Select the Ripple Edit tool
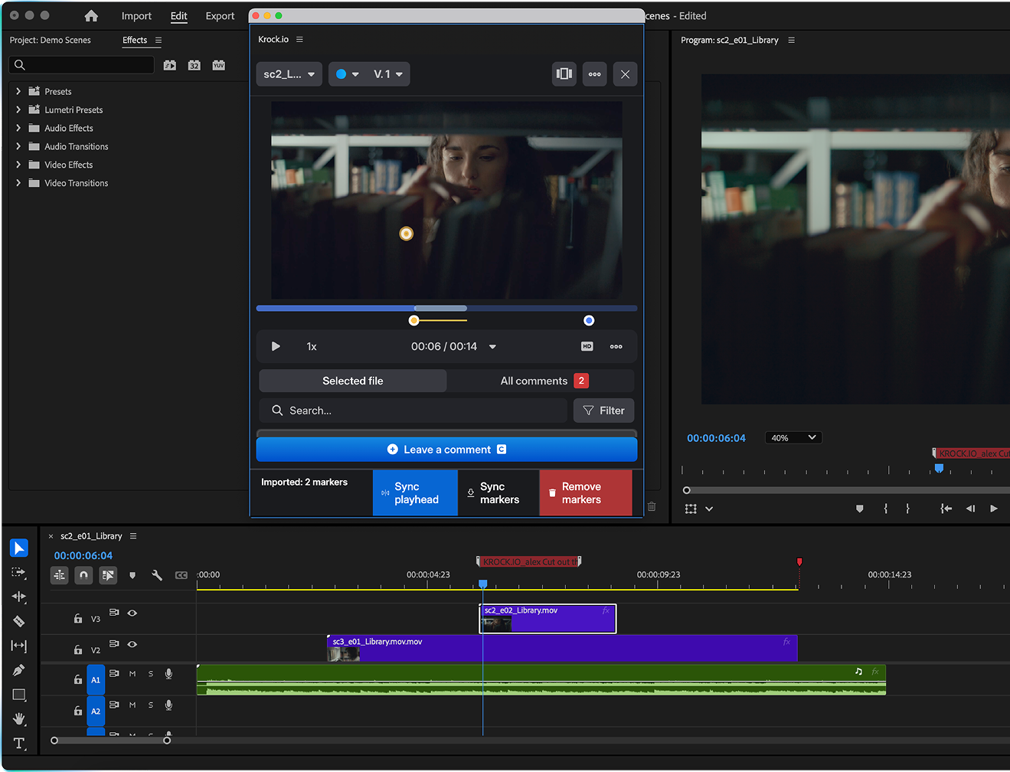 (19, 597)
